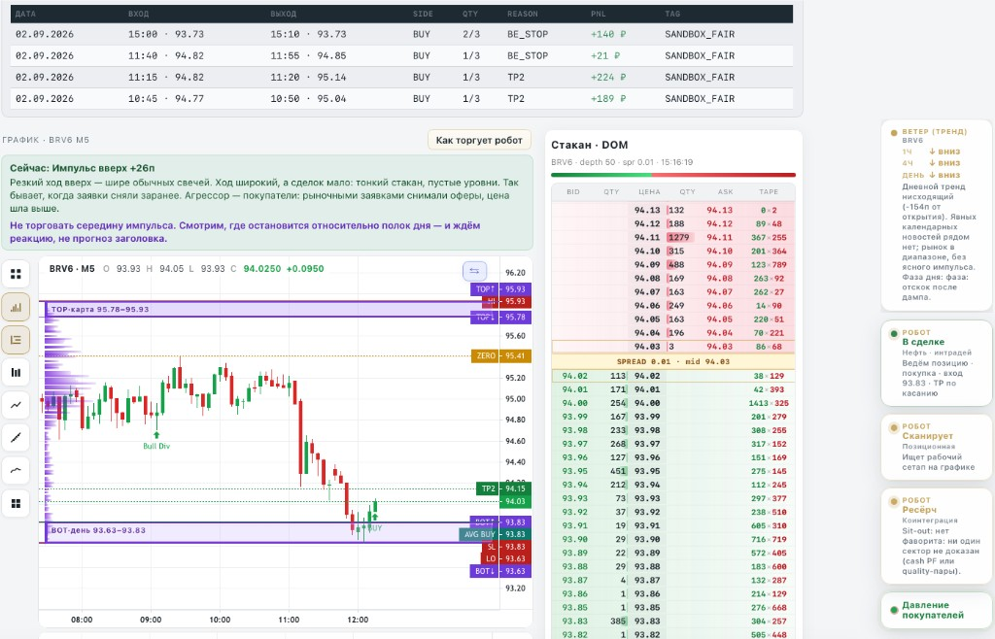Click the 'BOT-день 93.63–93.83' zone label
The height and width of the screenshot is (639, 995).
[98, 530]
